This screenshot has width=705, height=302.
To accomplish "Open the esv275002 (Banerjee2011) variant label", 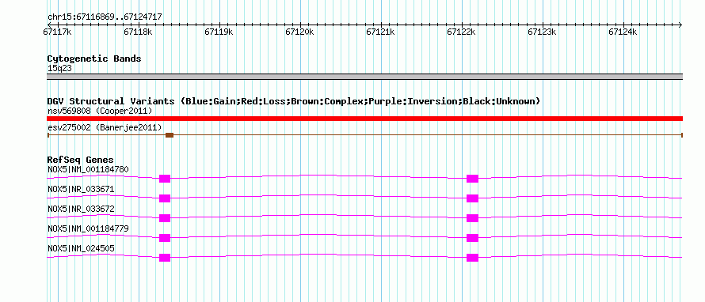I will tap(105, 127).
